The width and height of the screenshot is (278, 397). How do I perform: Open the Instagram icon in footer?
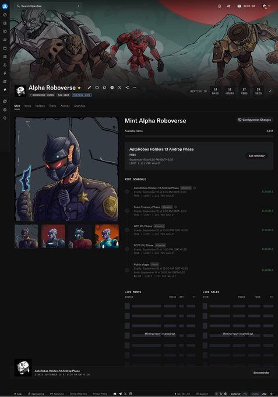tap(131, 393)
